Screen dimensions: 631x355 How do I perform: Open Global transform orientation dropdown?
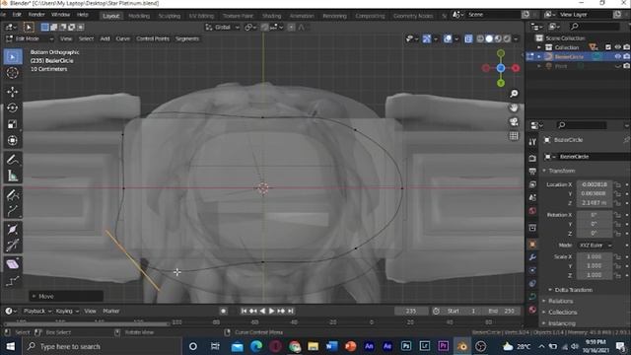pyautogui.click(x=222, y=28)
